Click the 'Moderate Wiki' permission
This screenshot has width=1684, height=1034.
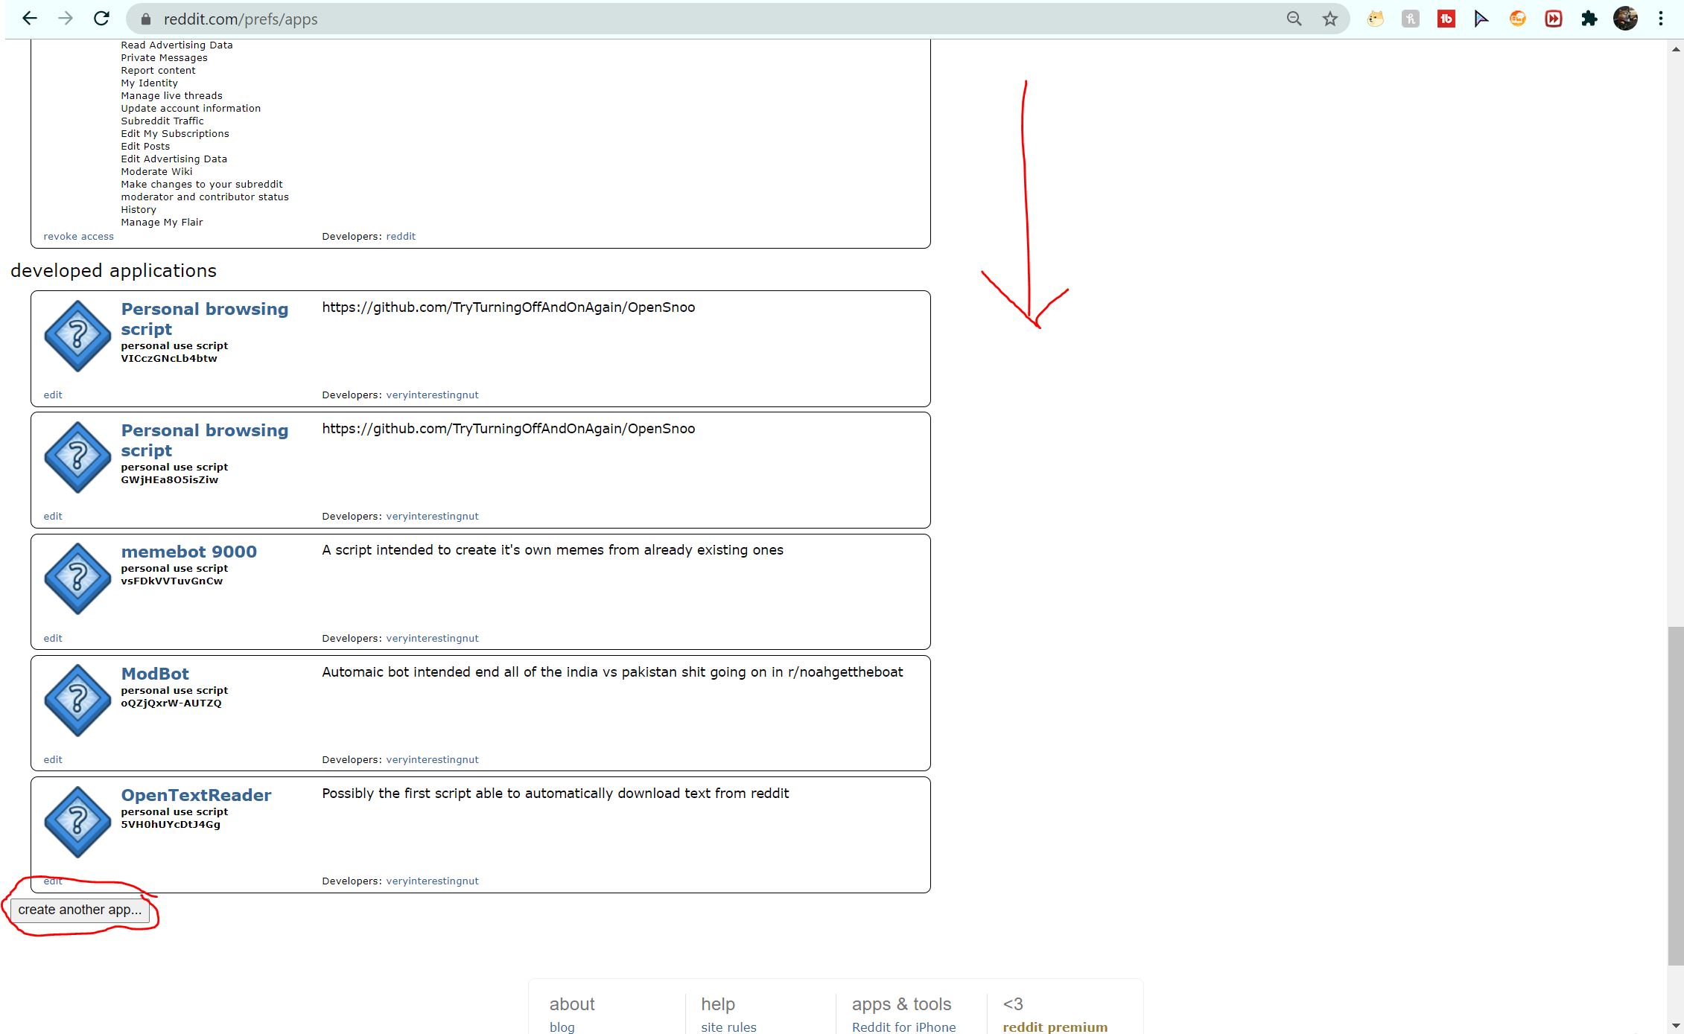pyautogui.click(x=156, y=172)
